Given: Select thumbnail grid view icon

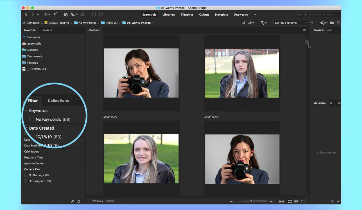Looking at the screenshot, I should pyautogui.click(x=290, y=201).
